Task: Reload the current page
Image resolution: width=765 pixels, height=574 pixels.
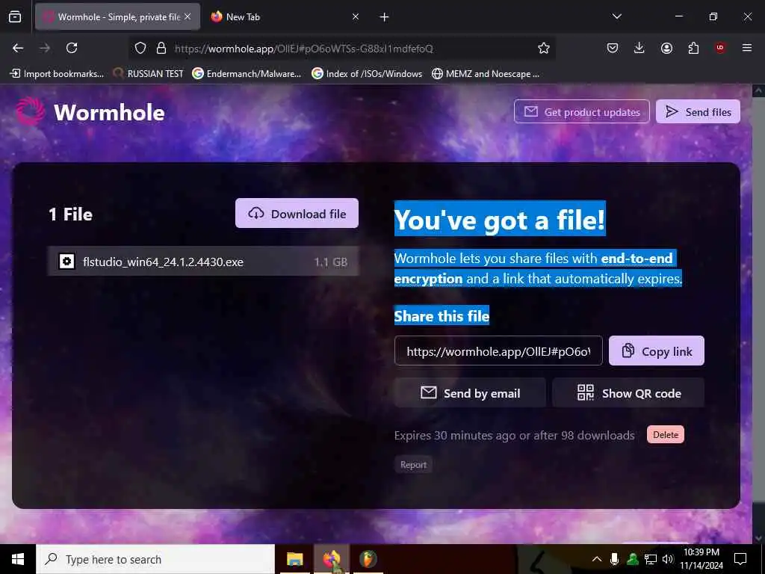Action: 72,48
